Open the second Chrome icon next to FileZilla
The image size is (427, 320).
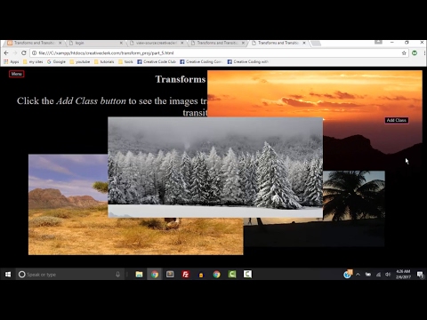click(x=217, y=275)
